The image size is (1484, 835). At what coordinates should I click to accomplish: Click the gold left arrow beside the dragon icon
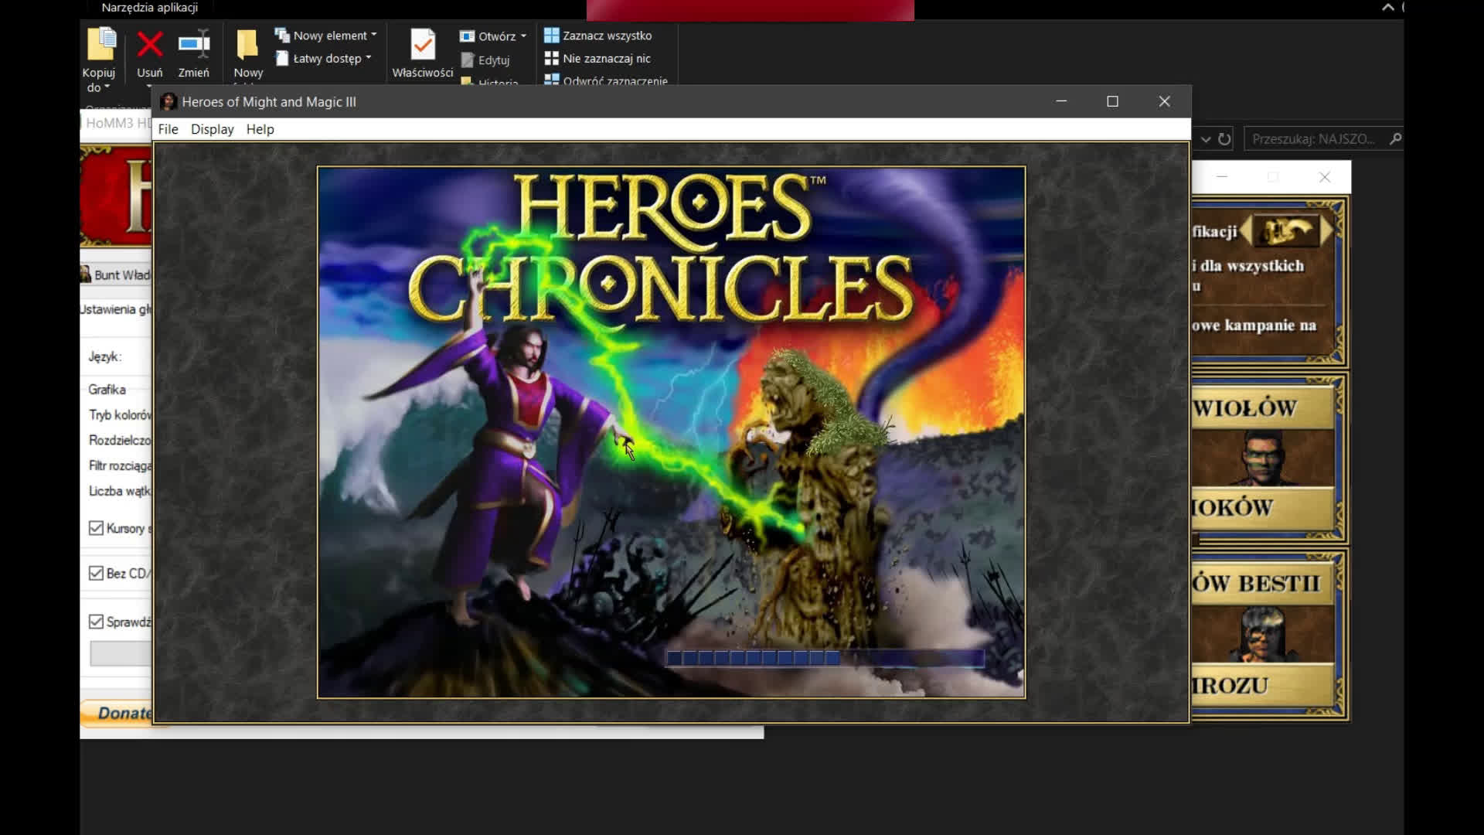[x=1245, y=231]
